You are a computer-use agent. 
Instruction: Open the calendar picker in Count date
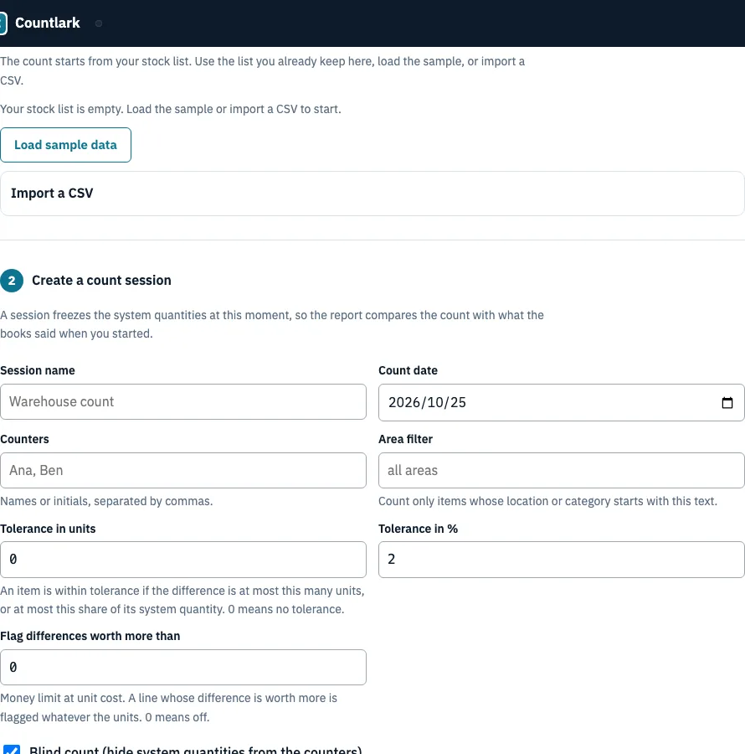[x=727, y=402]
